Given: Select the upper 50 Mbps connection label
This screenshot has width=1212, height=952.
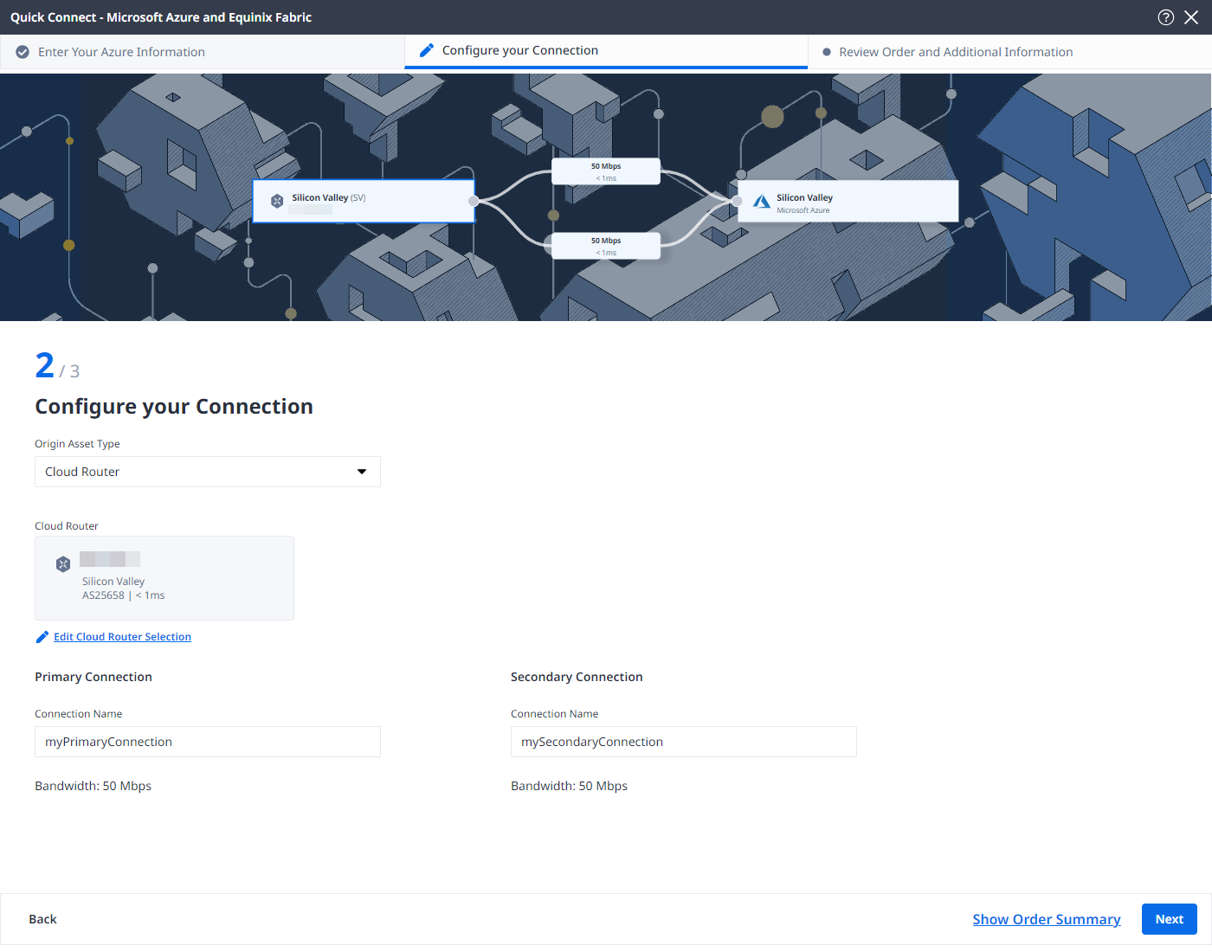Looking at the screenshot, I should tap(606, 171).
